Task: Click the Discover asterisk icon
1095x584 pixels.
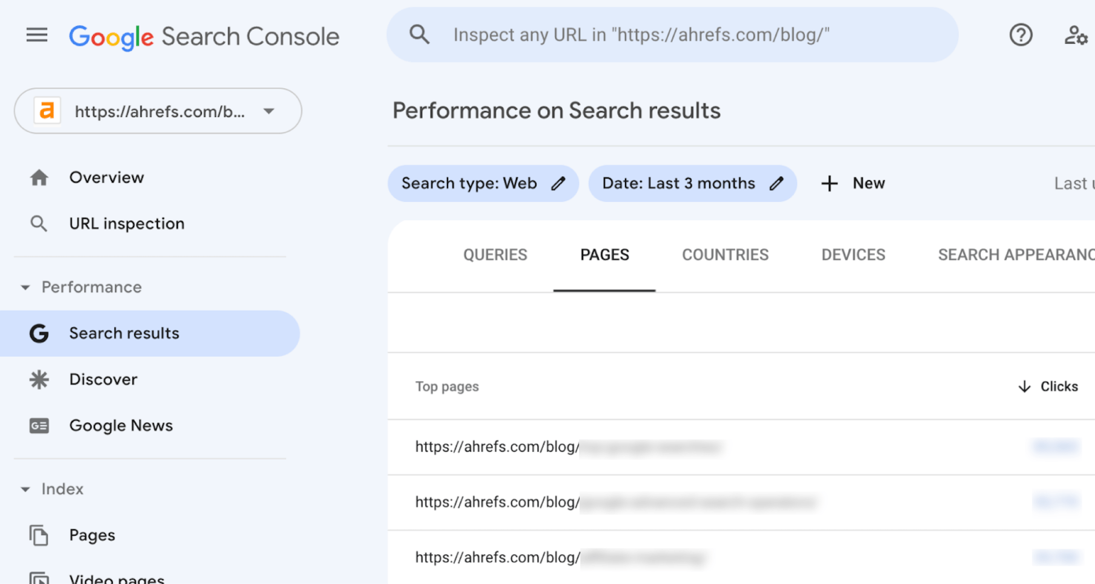Action: click(x=38, y=380)
